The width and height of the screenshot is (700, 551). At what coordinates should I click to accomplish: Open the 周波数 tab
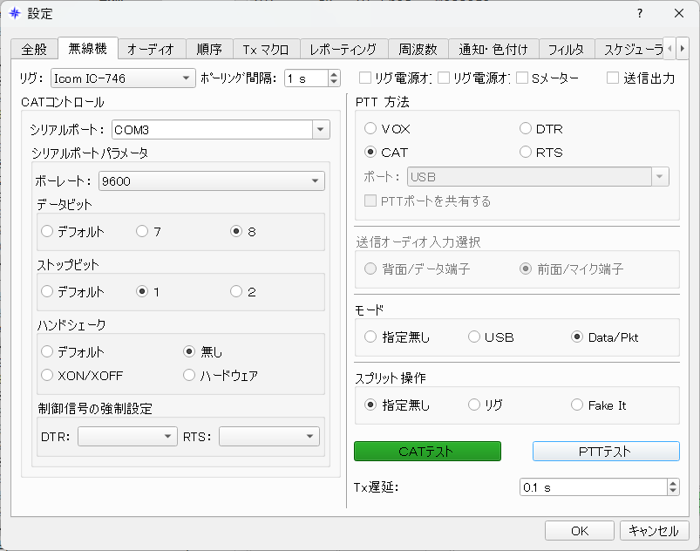point(418,49)
